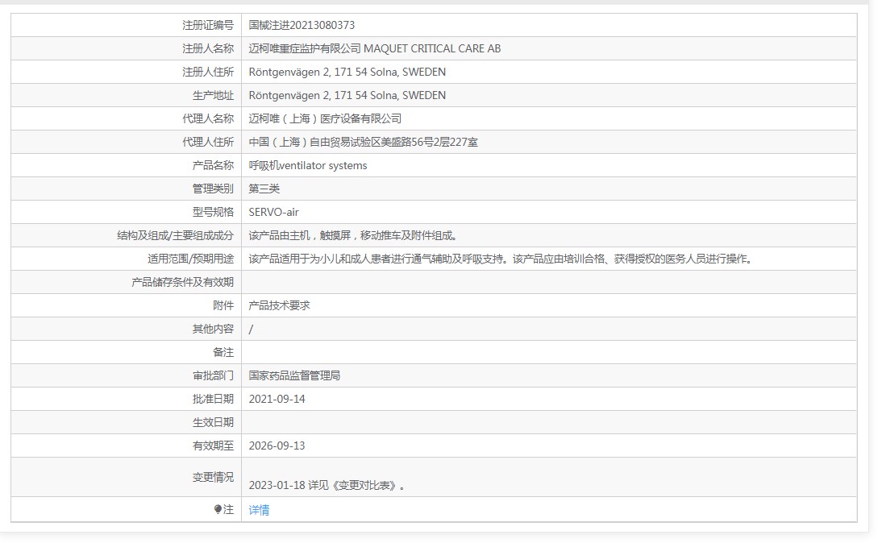
Task: Click the 代理人名称 label cell
Action: tap(126, 118)
